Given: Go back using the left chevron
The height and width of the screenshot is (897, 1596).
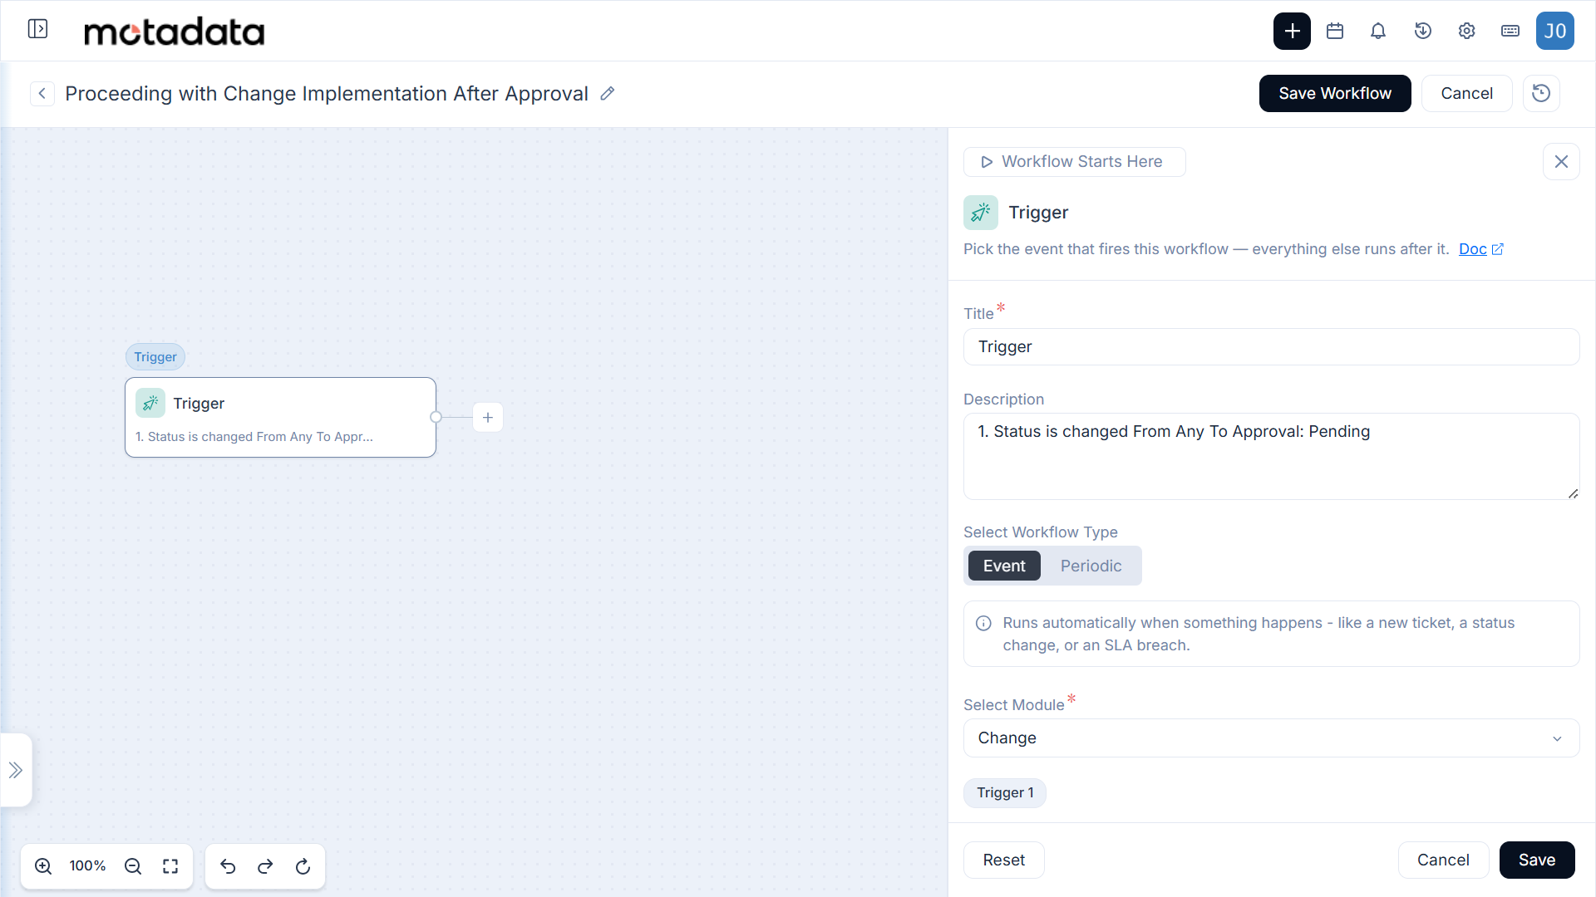Looking at the screenshot, I should [x=42, y=93].
